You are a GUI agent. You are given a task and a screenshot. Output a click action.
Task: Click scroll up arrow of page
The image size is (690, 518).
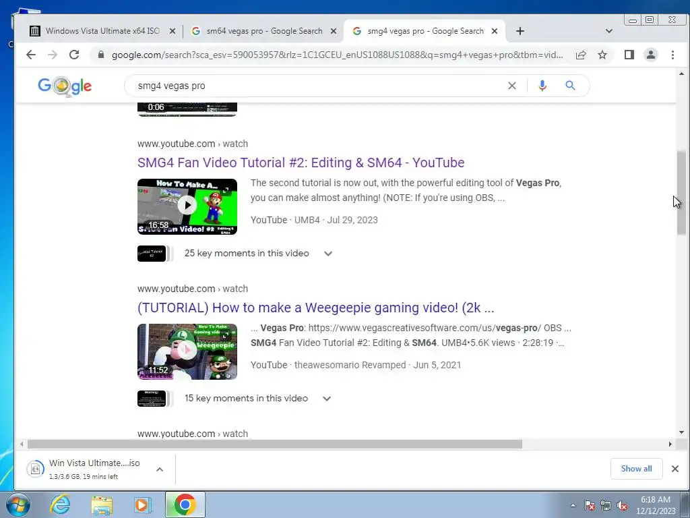coord(681,74)
